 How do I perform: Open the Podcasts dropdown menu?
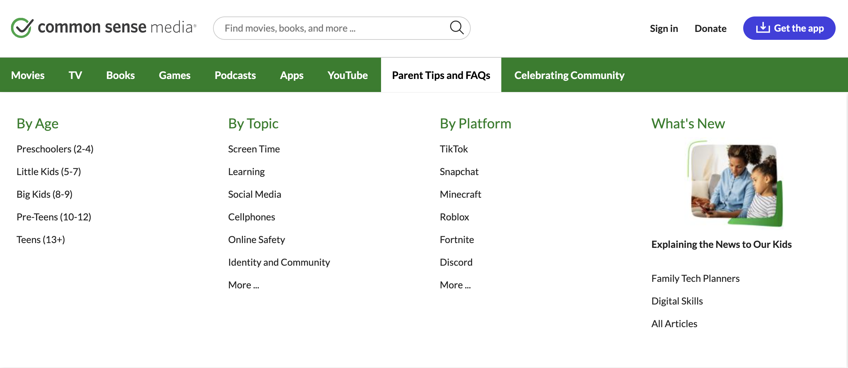pyautogui.click(x=235, y=75)
